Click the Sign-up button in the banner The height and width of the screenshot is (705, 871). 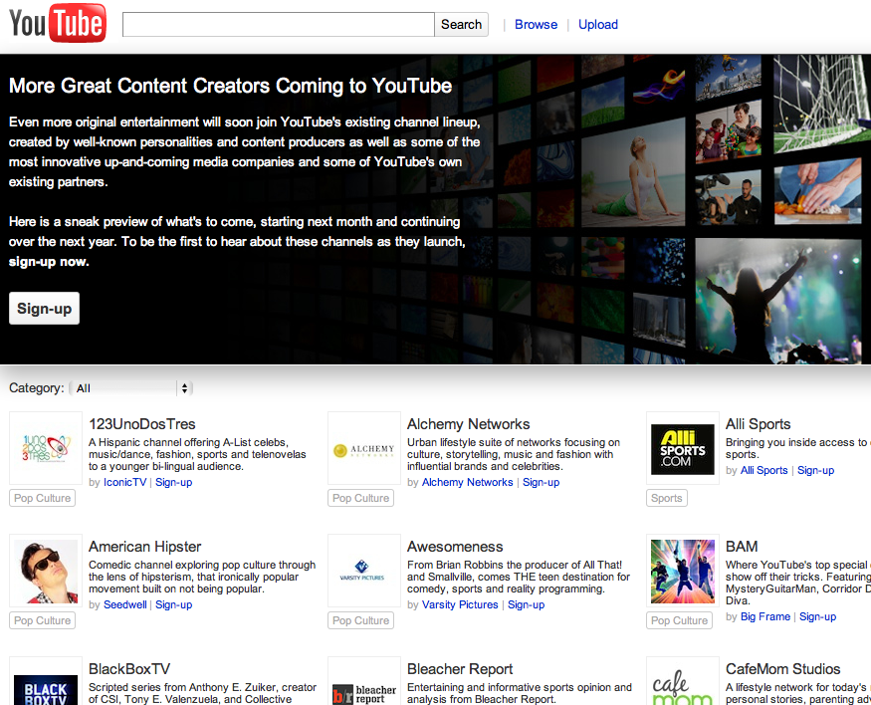[x=45, y=309]
